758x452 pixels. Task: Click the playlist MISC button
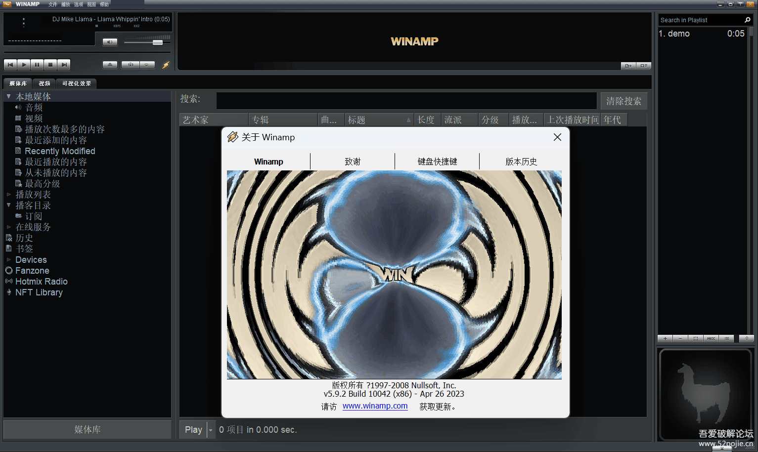pyautogui.click(x=711, y=338)
